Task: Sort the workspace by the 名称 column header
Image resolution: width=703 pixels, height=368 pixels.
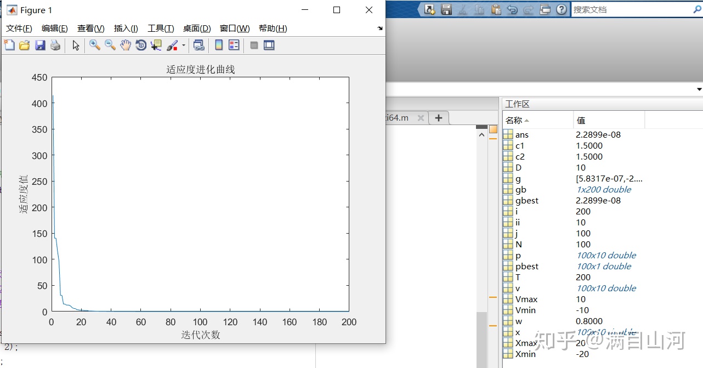Action: click(x=537, y=120)
